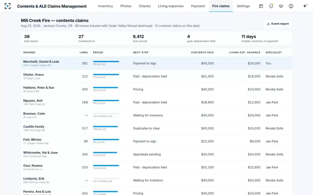The height and width of the screenshot is (195, 313).
Task: Click the 9,412 lines priced stat
Action: point(140,38)
